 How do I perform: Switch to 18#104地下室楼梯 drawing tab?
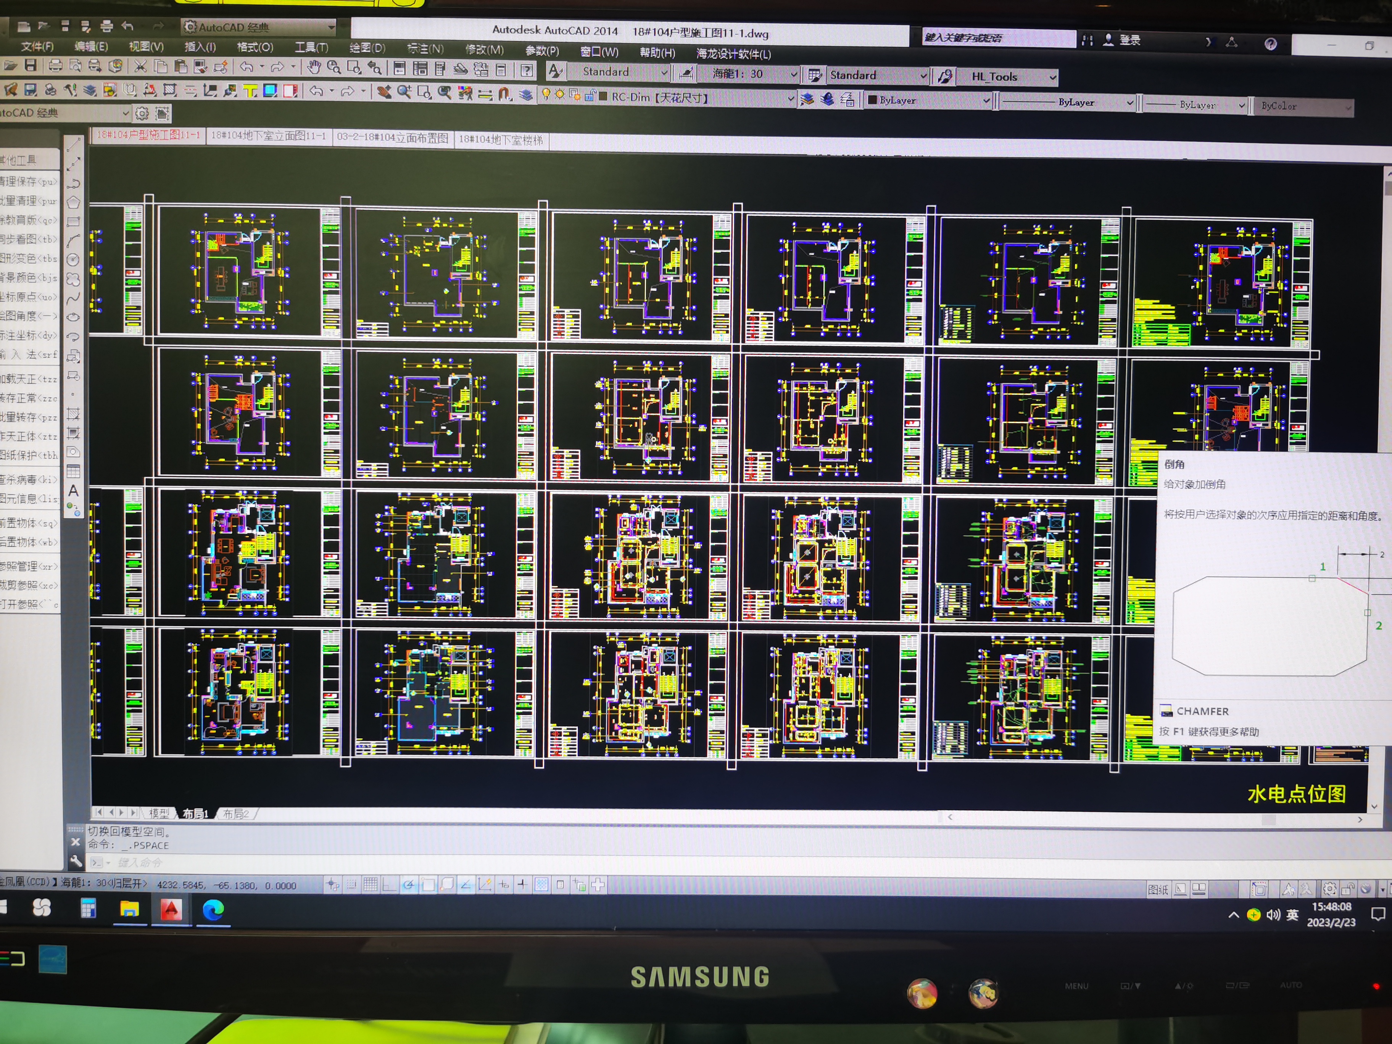[501, 139]
